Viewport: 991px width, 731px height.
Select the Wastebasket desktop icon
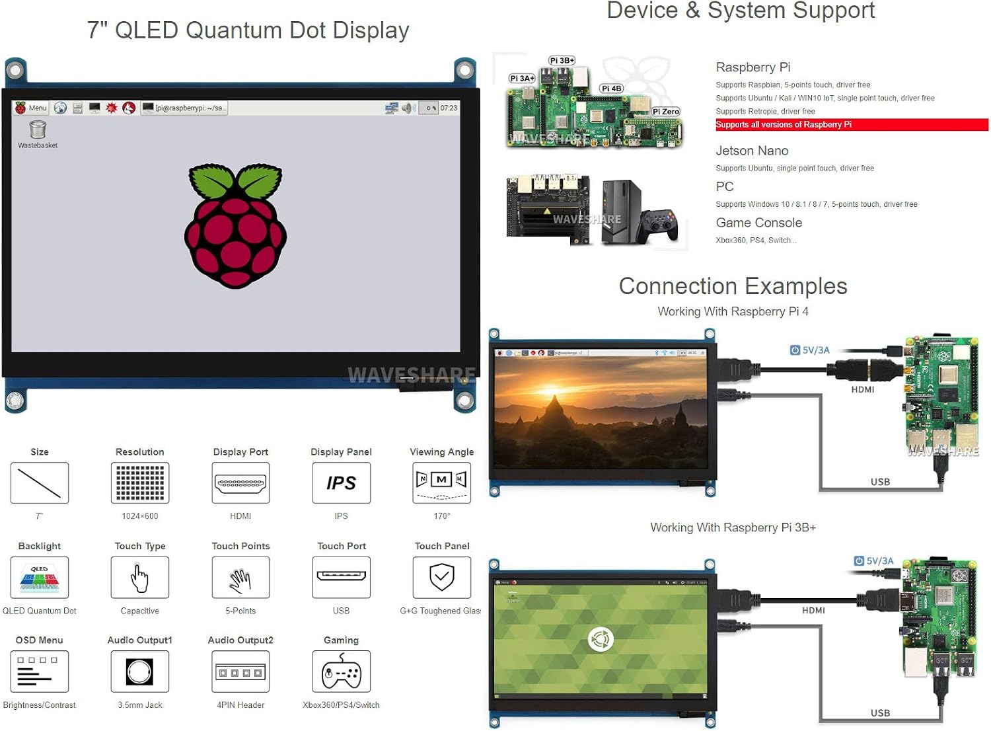point(38,134)
